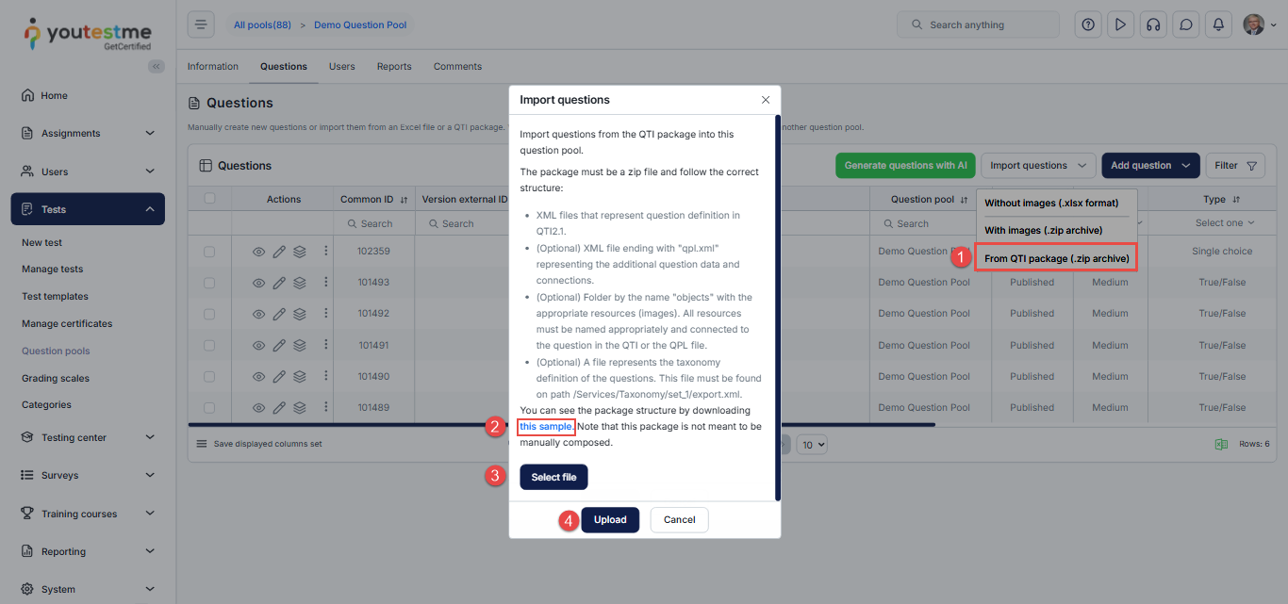Export table using the Excel icon
Image resolution: width=1288 pixels, height=604 pixels.
click(x=1221, y=444)
